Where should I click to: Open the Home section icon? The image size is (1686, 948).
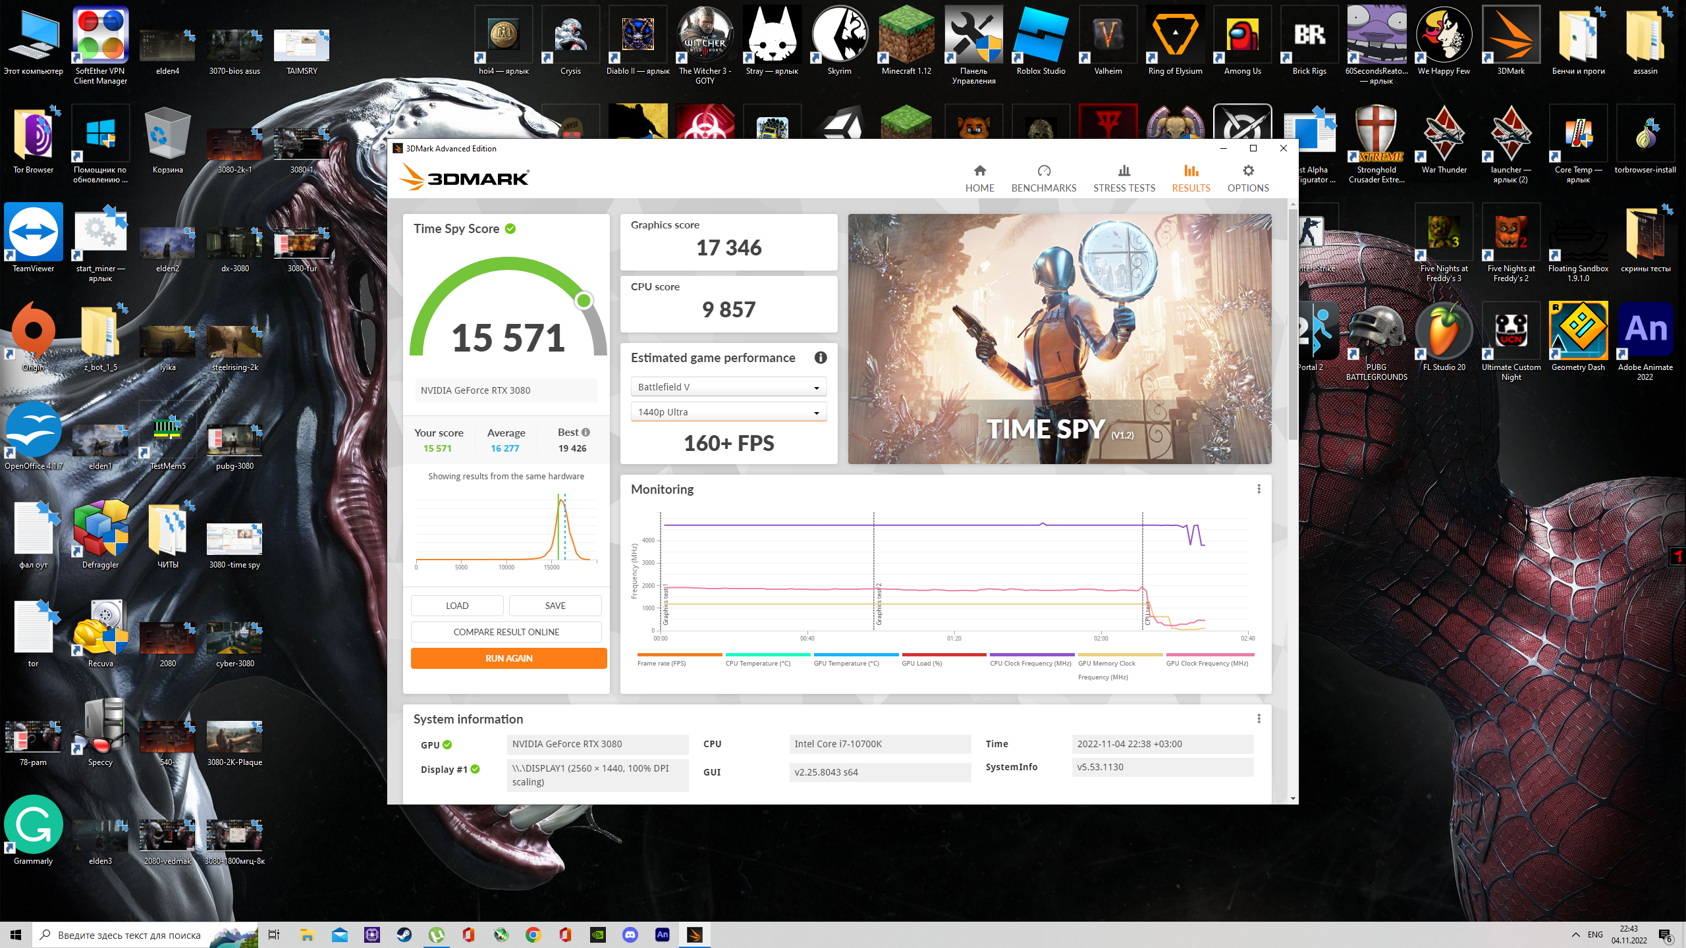tap(979, 171)
